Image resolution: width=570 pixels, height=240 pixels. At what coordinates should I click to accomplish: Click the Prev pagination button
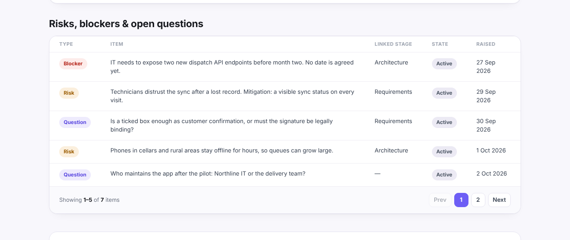[x=440, y=200]
